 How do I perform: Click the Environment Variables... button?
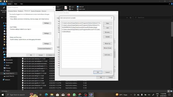tap(45, 48)
